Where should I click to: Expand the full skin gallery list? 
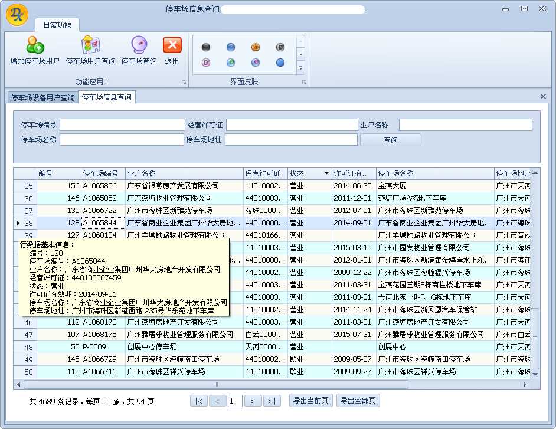coord(300,68)
